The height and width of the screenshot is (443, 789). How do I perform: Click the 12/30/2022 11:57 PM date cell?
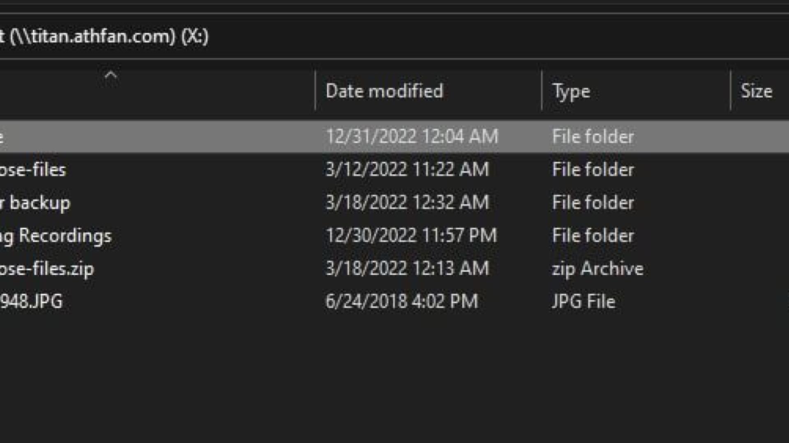411,236
